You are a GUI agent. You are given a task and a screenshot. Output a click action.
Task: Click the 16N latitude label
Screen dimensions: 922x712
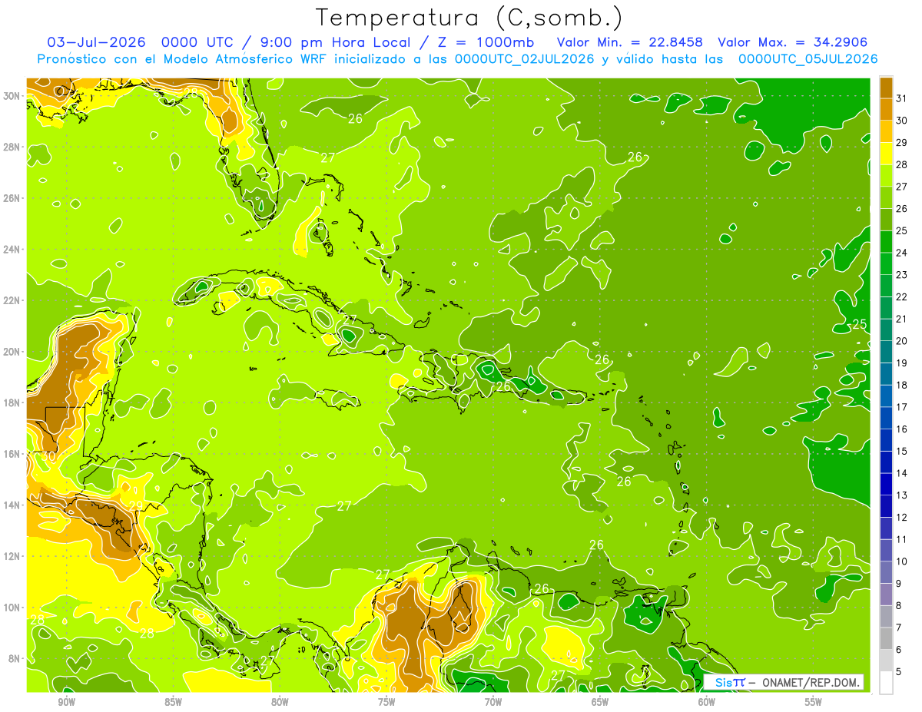tap(13, 454)
